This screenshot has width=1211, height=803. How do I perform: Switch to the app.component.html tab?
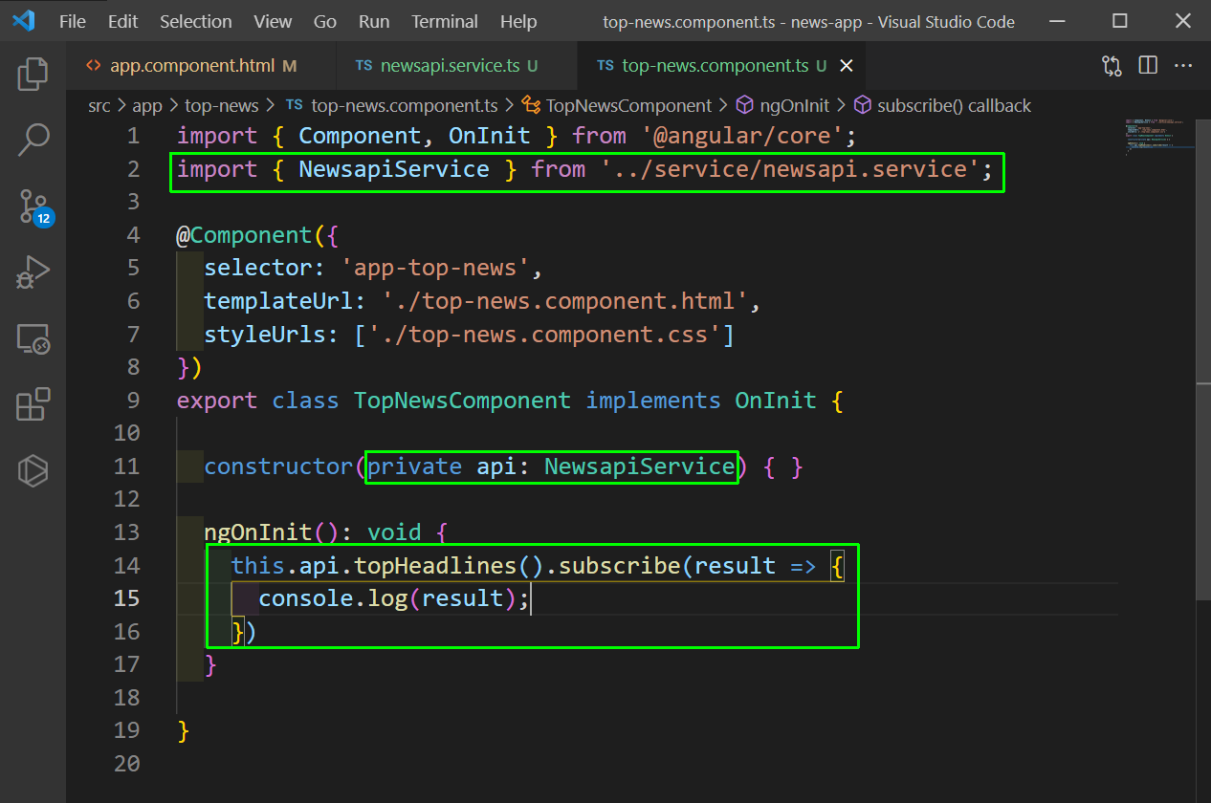click(x=202, y=66)
